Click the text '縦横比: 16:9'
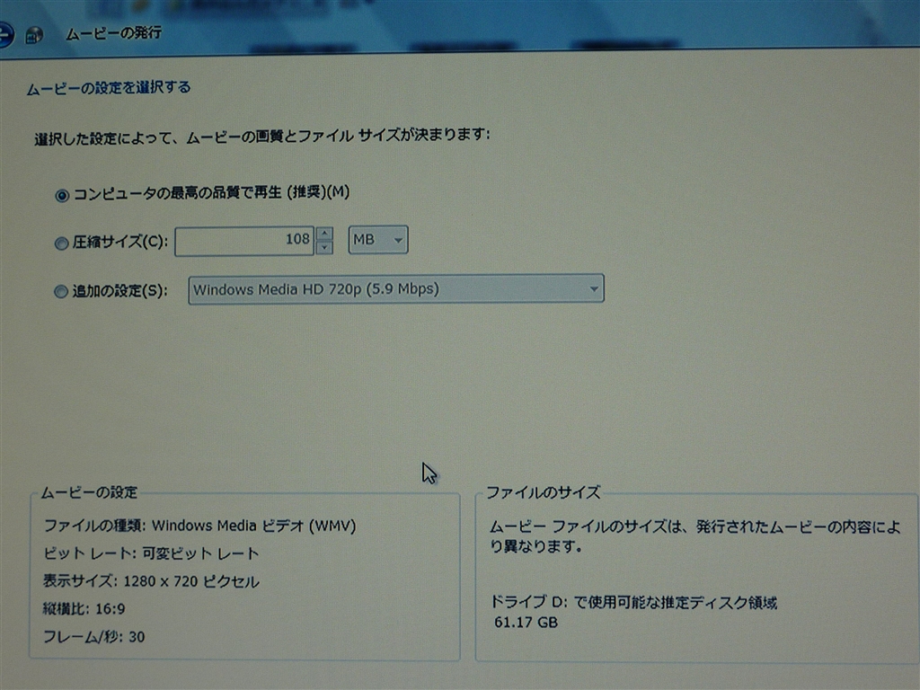Screen dimensions: 920x690 (84, 609)
